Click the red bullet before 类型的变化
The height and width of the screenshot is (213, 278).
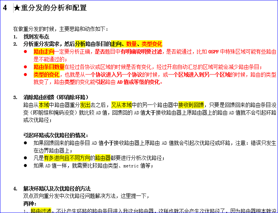click(25, 75)
